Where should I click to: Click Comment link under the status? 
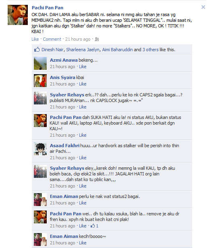(52, 39)
